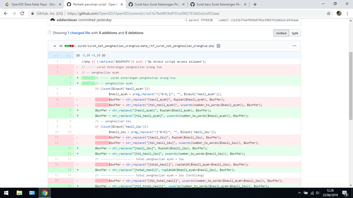353x198 pixels.
Task: Select the Unified diff view
Action: pyautogui.click(x=281, y=33)
